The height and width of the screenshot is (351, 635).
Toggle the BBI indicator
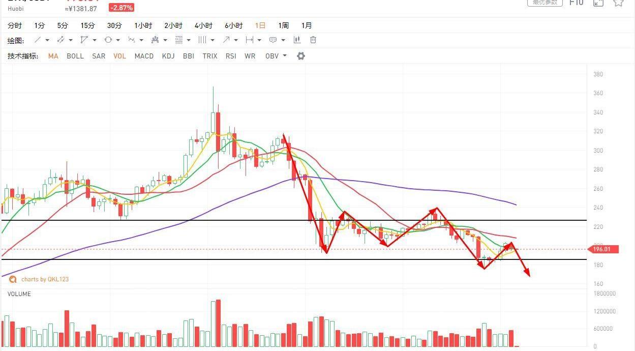[189, 56]
